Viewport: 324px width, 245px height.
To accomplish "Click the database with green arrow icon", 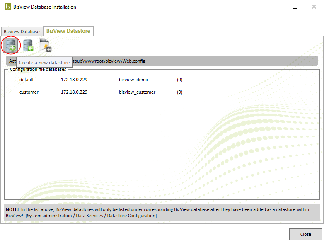I will [x=28, y=45].
